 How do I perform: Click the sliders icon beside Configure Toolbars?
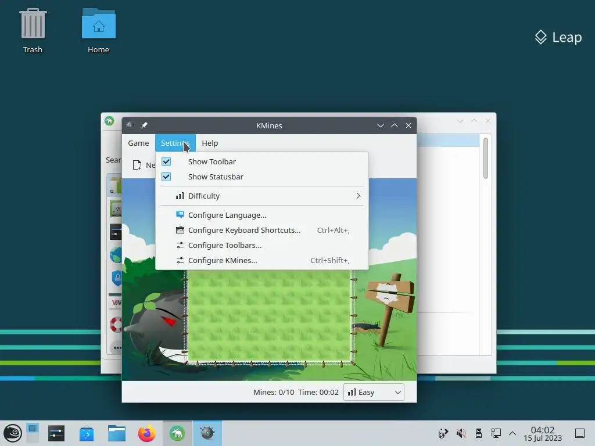coord(180,245)
